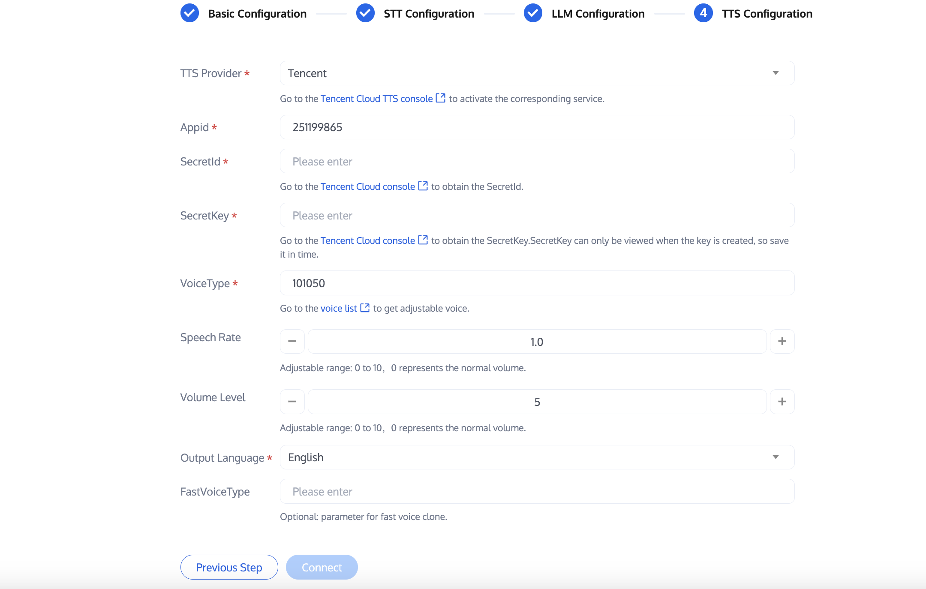Click the external-link icon beside the voice list
Screen dimensions: 926x589
click(x=365, y=308)
